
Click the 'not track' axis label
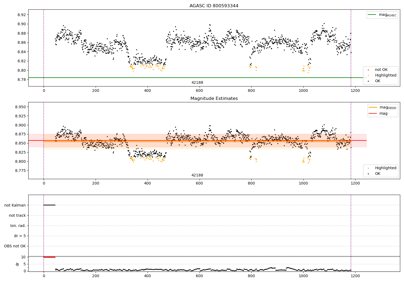[17, 215]
